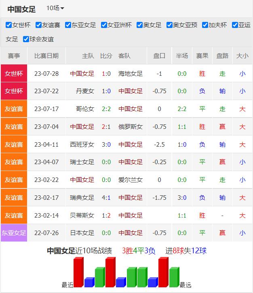Viewport: 253px width, 293px height.
Task: Disable the 奥女足 filter checkbox
Action: click(139, 25)
